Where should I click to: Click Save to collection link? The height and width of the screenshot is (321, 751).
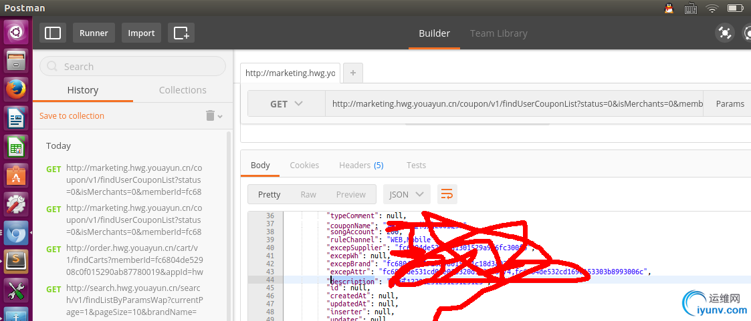[72, 115]
